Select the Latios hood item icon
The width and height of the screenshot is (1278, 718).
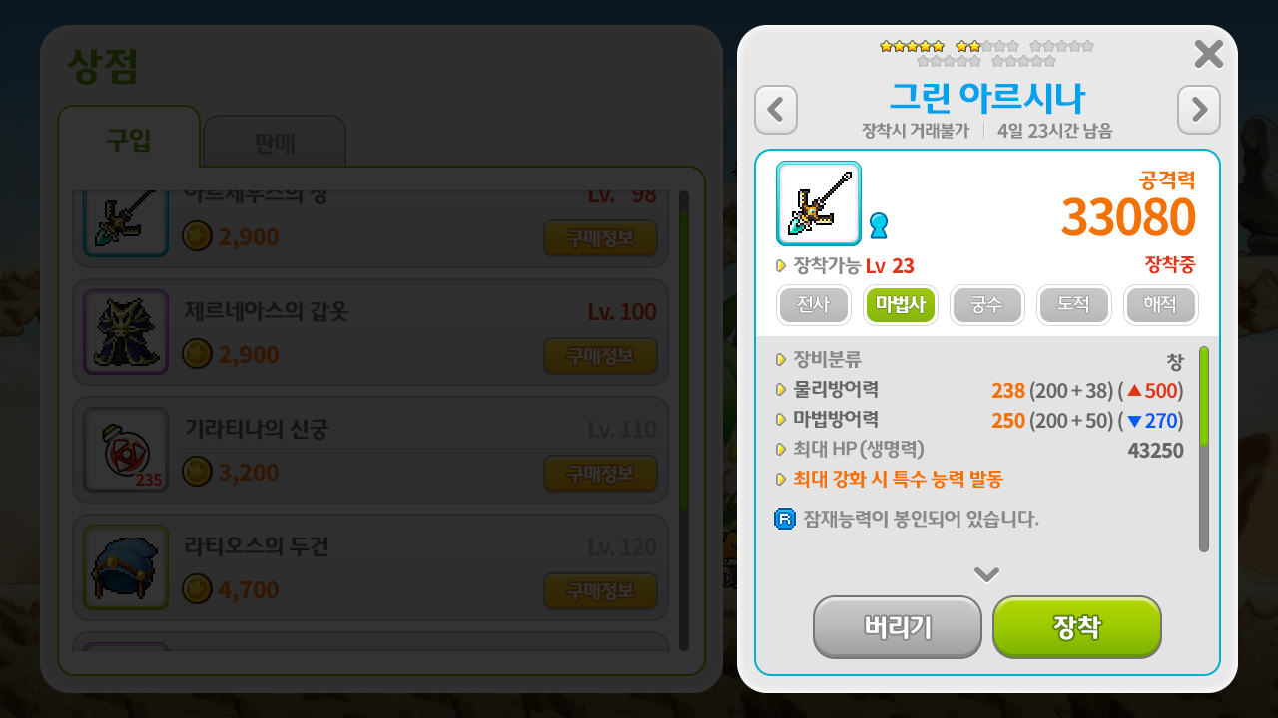click(x=126, y=567)
